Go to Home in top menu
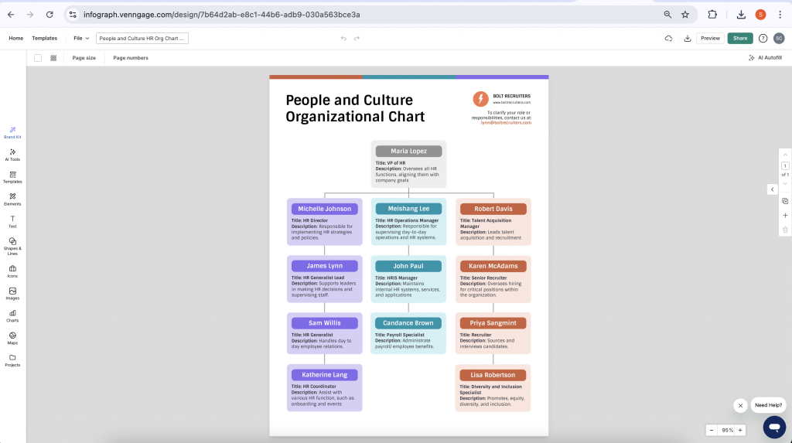This screenshot has height=443, width=792. coord(15,38)
